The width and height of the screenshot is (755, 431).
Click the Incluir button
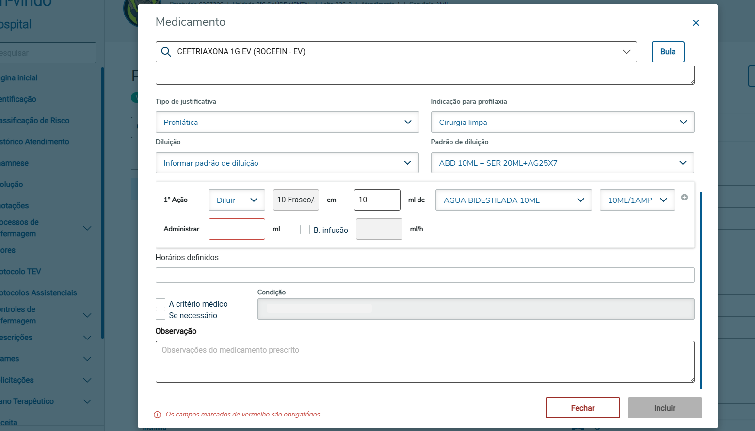(x=664, y=408)
